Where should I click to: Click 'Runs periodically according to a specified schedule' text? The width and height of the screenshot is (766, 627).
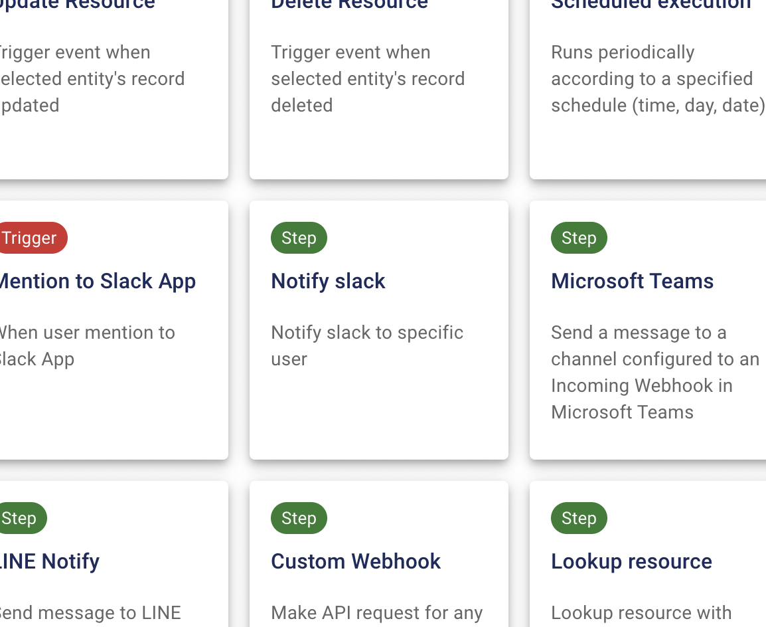coord(658,78)
